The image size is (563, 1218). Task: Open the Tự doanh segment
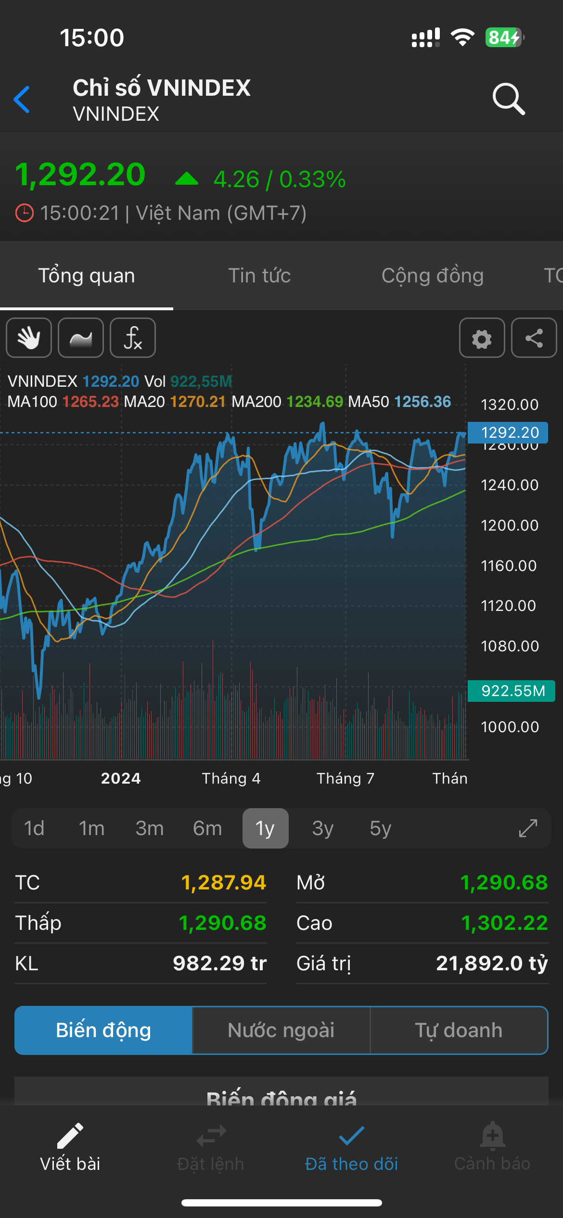click(459, 1030)
